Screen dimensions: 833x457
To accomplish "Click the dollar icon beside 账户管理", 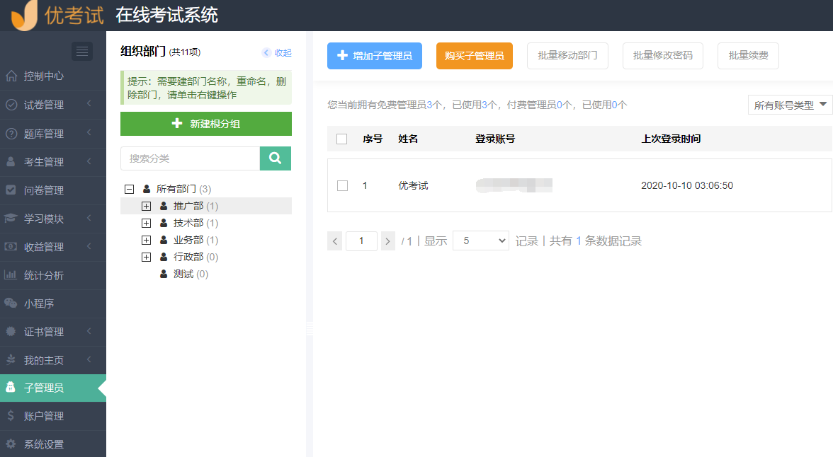I will (x=11, y=415).
